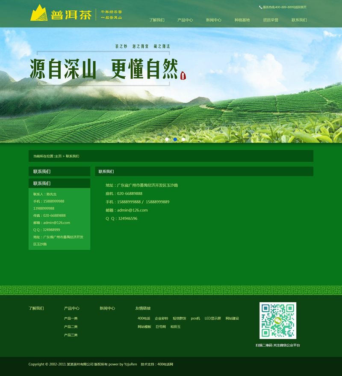Click the phone icon beside service hotline

point(261,7)
